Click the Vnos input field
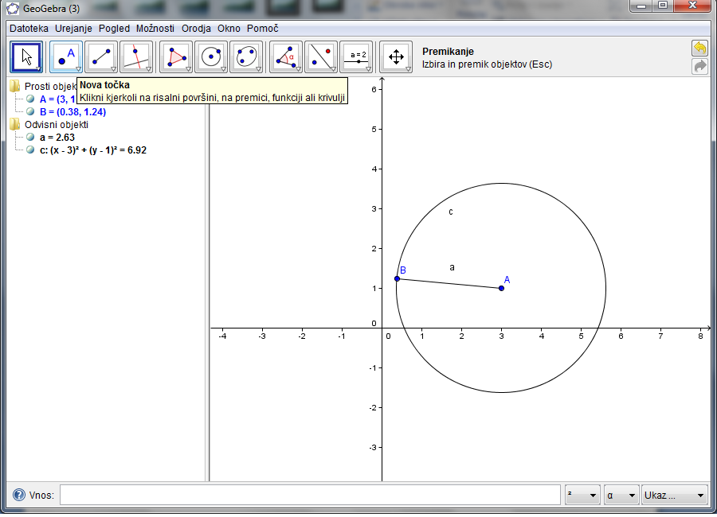Viewport: 717px width, 517px height. click(x=309, y=495)
